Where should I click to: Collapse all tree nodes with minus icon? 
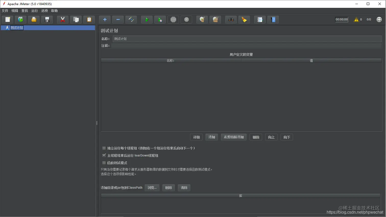tap(118, 19)
